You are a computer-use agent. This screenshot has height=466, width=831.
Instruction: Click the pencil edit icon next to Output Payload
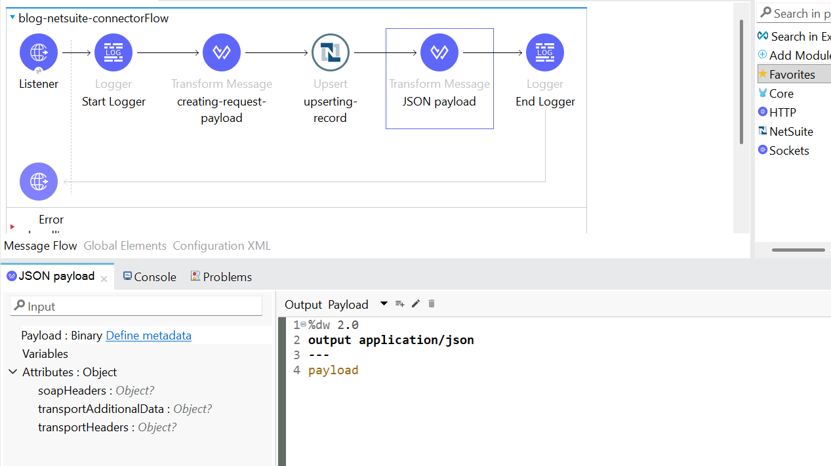[x=416, y=303]
